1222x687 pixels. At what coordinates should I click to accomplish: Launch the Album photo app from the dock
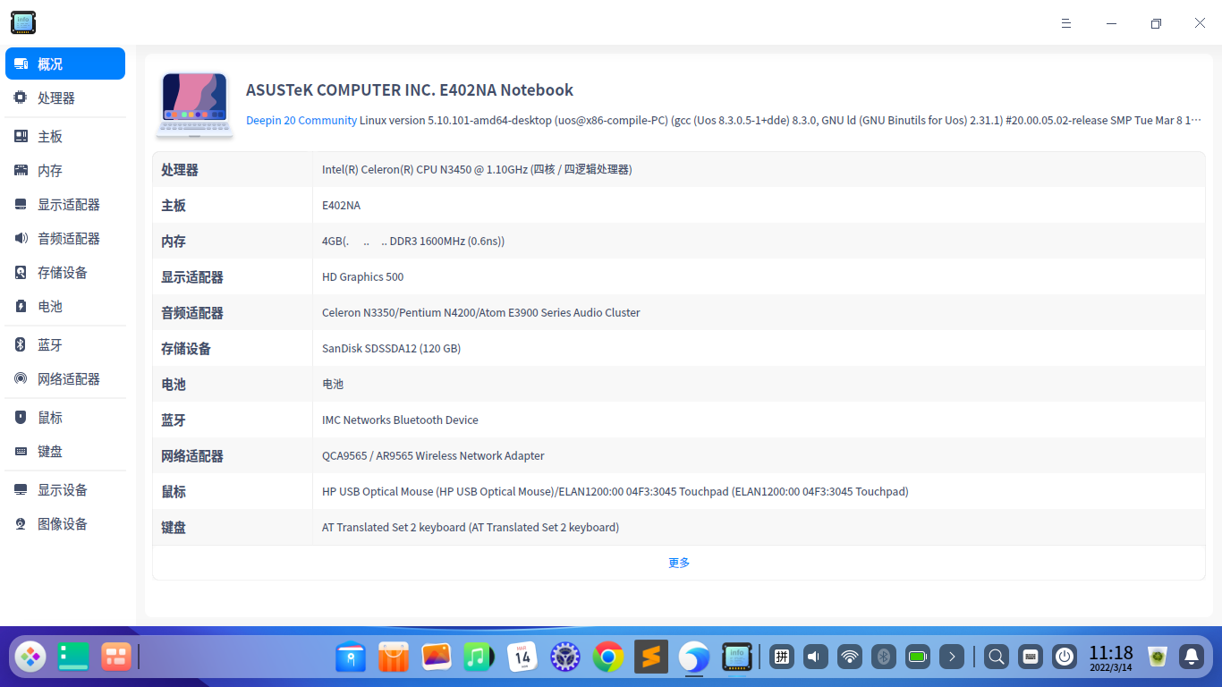[x=437, y=657]
